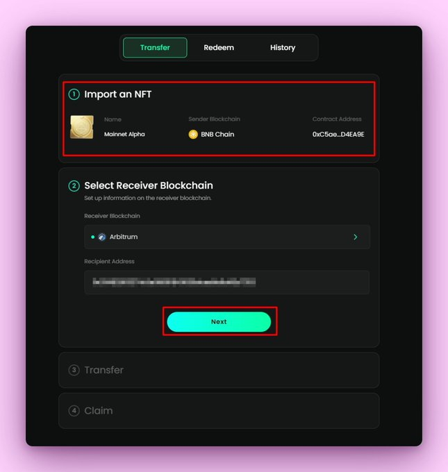Click the BNB Chain coin icon
Image resolution: width=448 pixels, height=472 pixels.
(x=193, y=134)
